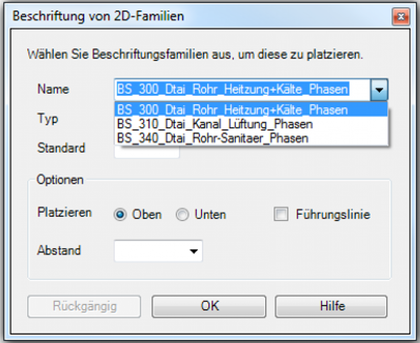The image size is (420, 343).
Task: Click the highlighted Name combo box text field
Action: (x=242, y=90)
